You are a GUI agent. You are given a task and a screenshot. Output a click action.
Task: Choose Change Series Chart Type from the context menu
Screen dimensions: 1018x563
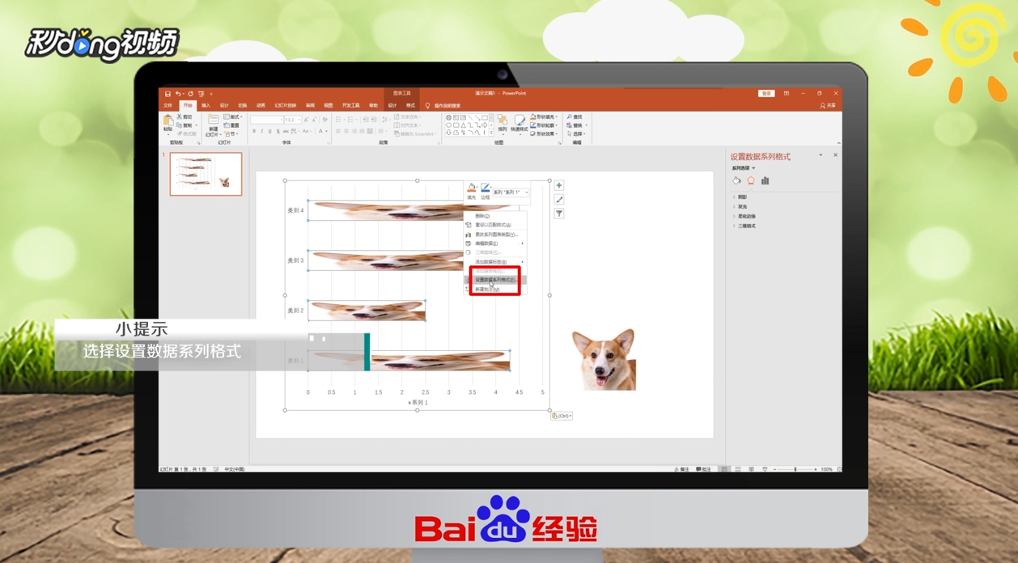tap(495, 235)
